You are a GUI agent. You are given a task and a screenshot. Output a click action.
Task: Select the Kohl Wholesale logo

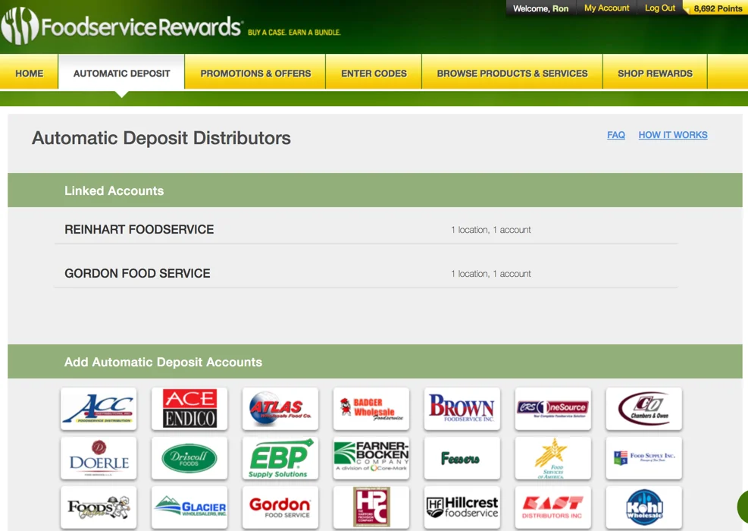point(644,507)
